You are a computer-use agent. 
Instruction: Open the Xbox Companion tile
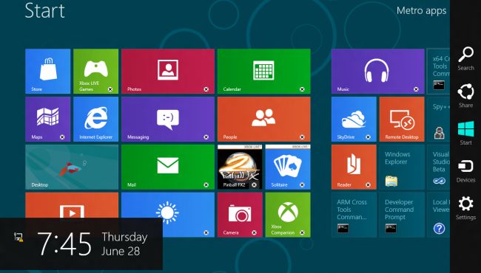(x=288, y=215)
